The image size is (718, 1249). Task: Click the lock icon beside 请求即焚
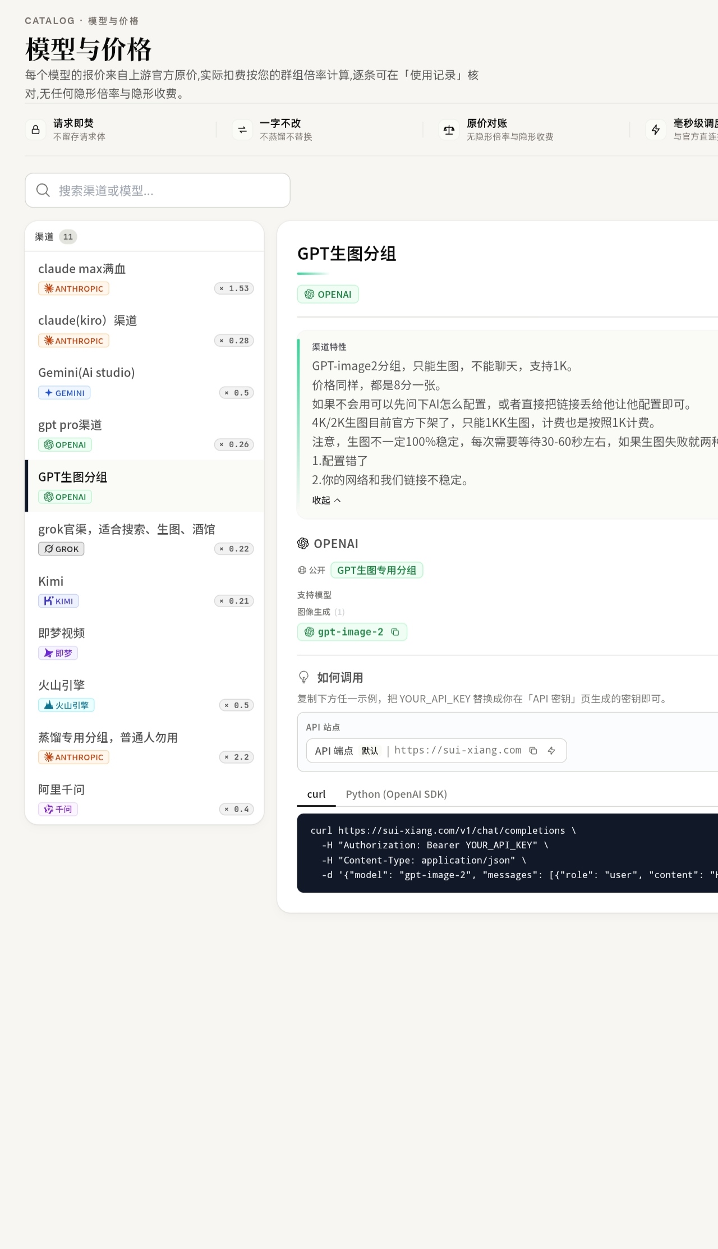tap(35, 130)
